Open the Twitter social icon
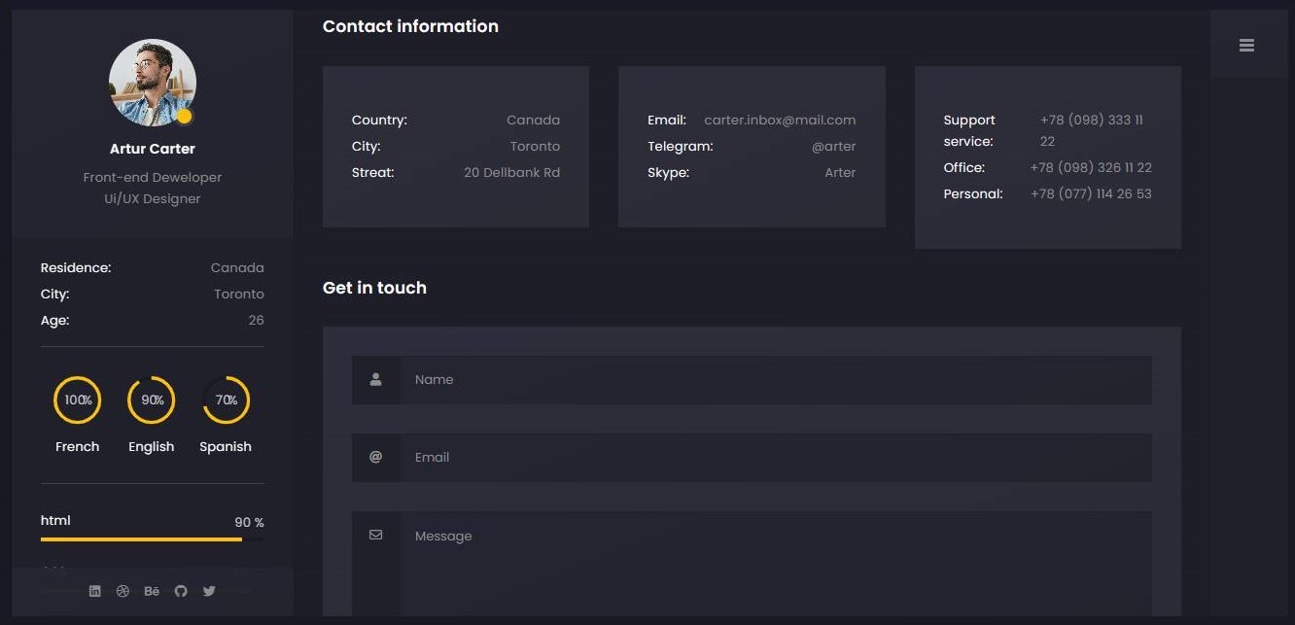 (x=209, y=591)
